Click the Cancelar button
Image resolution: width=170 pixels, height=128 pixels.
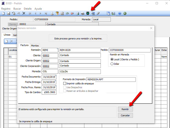point(125,115)
